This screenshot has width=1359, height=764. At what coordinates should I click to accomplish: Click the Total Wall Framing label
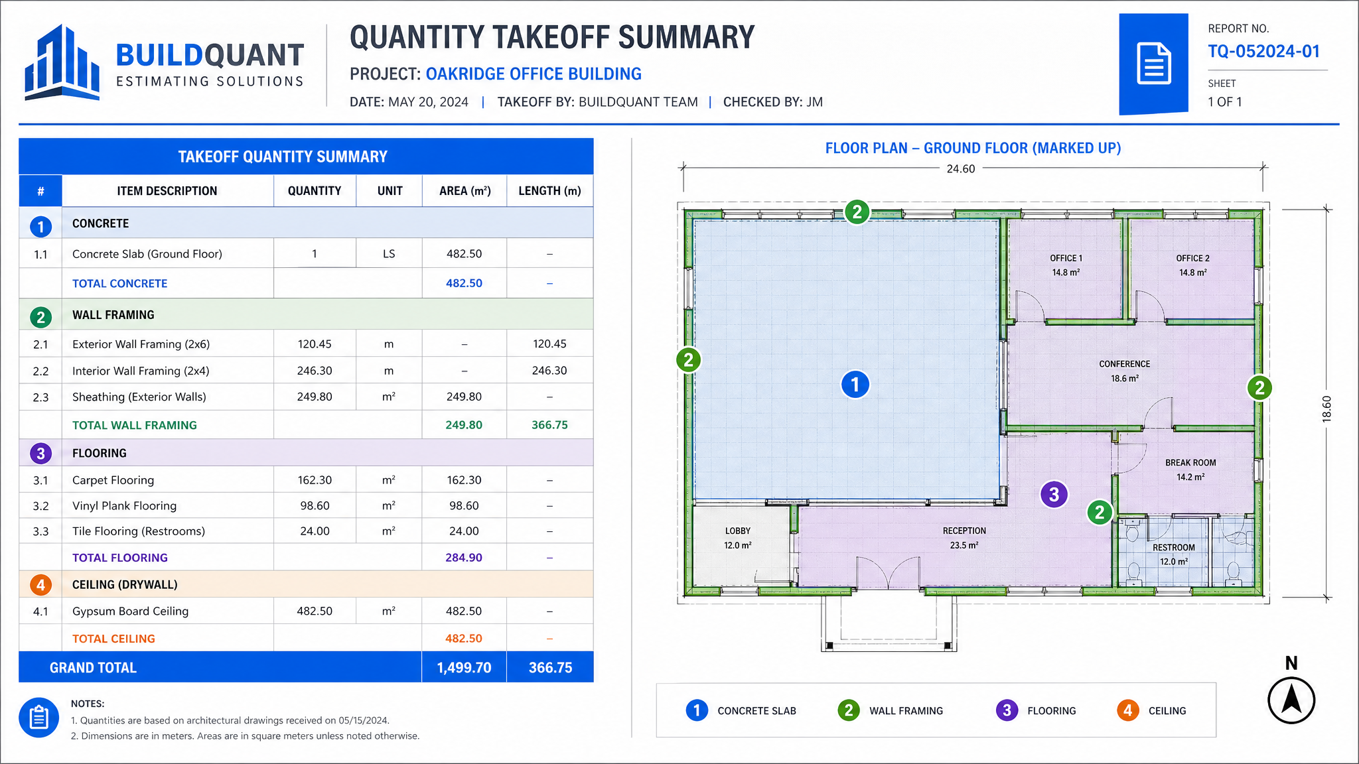(x=134, y=425)
